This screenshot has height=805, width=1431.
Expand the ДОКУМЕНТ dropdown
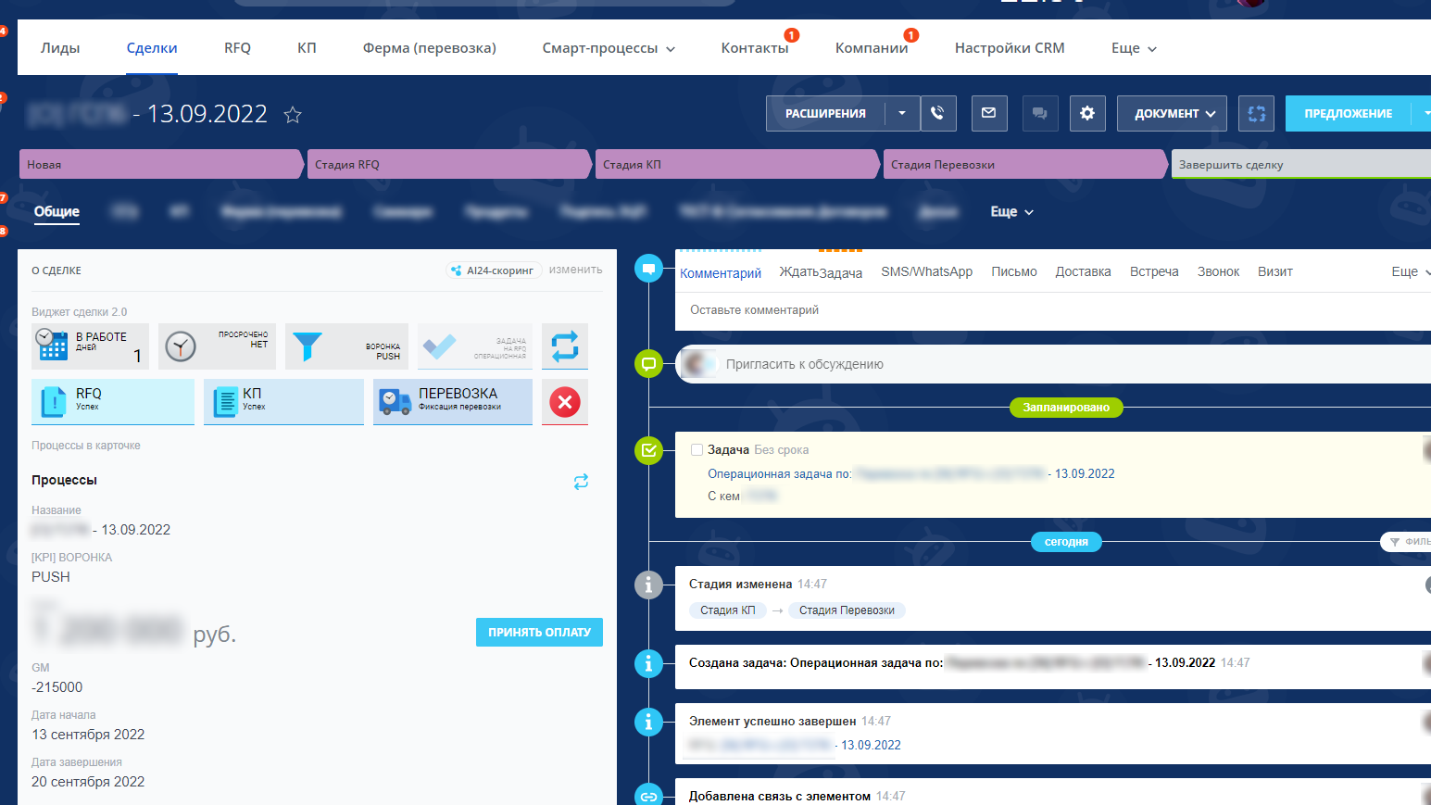click(1172, 113)
